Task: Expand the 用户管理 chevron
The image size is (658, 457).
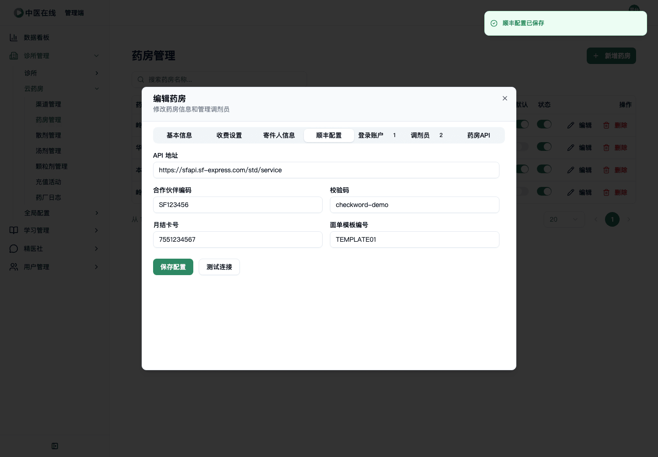Action: [x=96, y=267]
